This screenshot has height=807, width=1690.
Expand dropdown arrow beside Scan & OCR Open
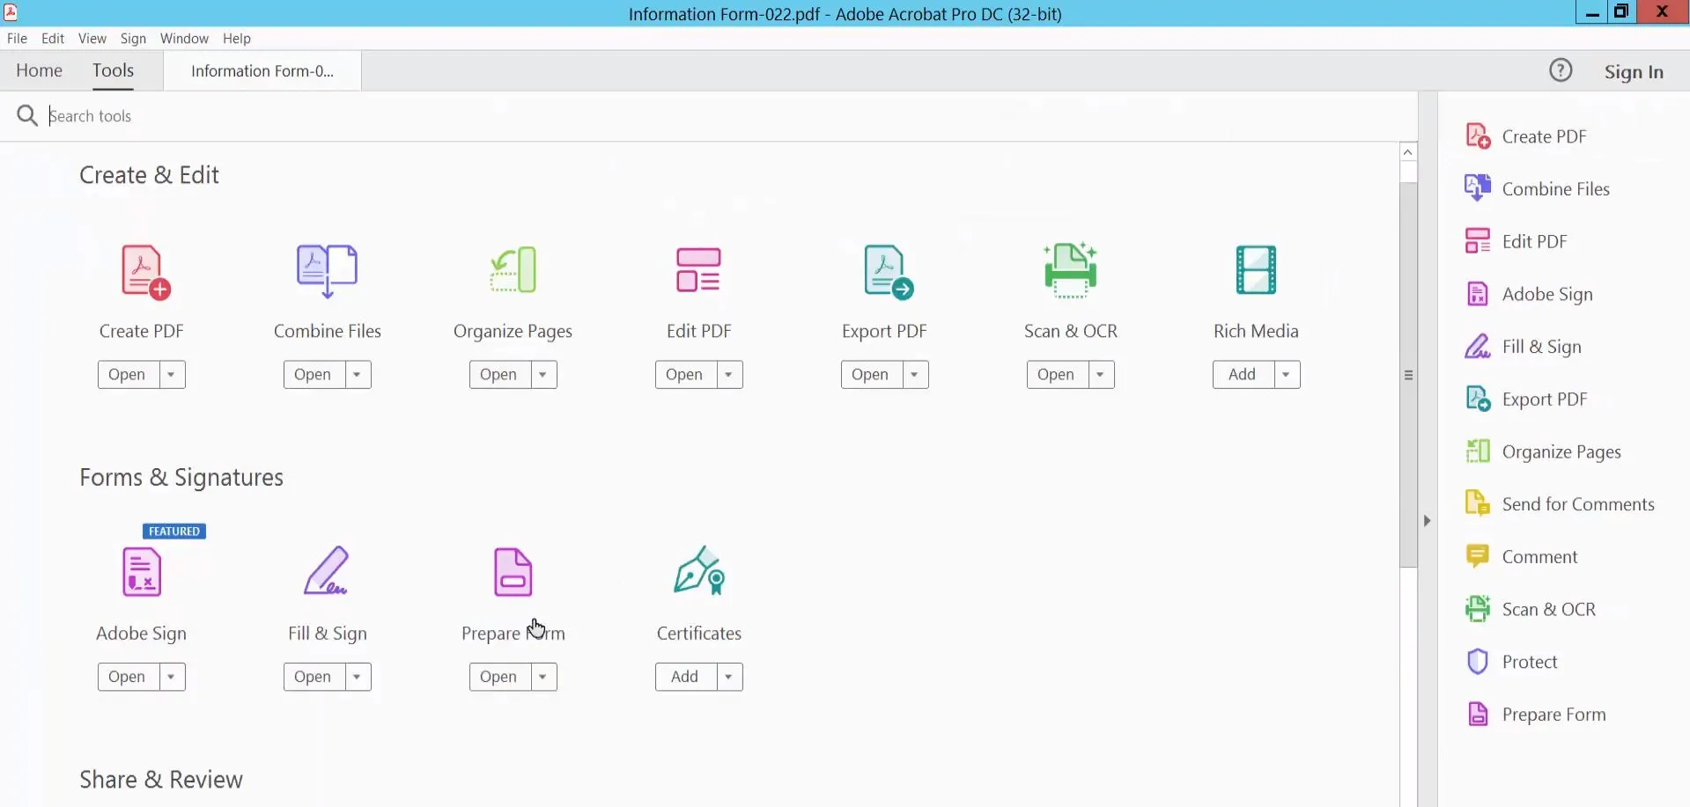point(1100,375)
